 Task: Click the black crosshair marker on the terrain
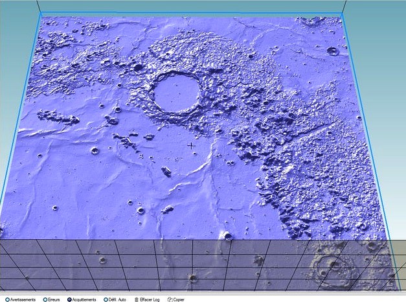(192, 146)
